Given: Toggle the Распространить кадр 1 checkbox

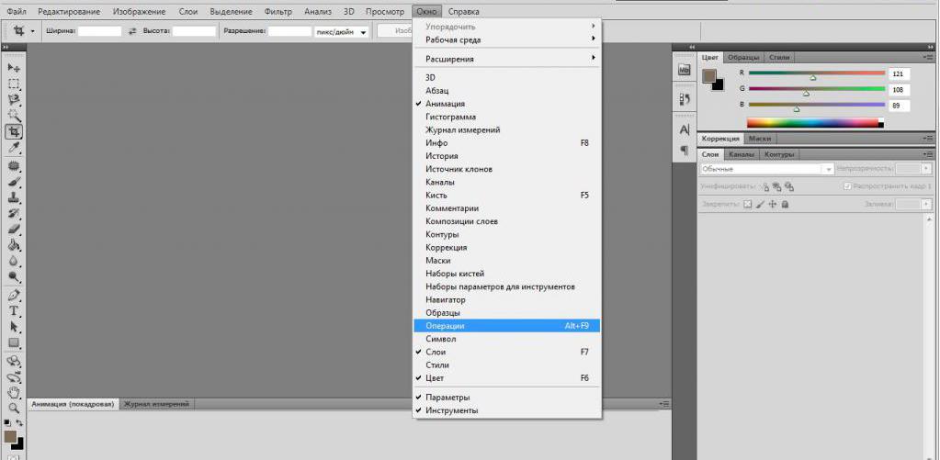Looking at the screenshot, I should 846,186.
